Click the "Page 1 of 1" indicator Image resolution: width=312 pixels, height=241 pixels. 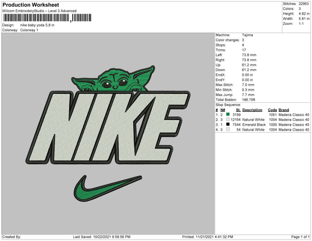point(300,237)
